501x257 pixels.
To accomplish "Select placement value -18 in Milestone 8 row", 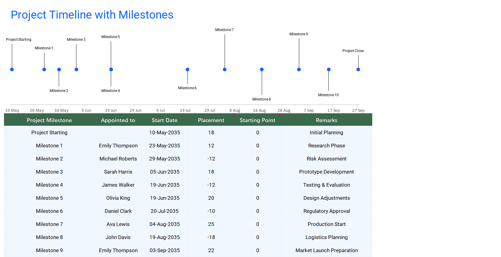I will pos(211,237).
